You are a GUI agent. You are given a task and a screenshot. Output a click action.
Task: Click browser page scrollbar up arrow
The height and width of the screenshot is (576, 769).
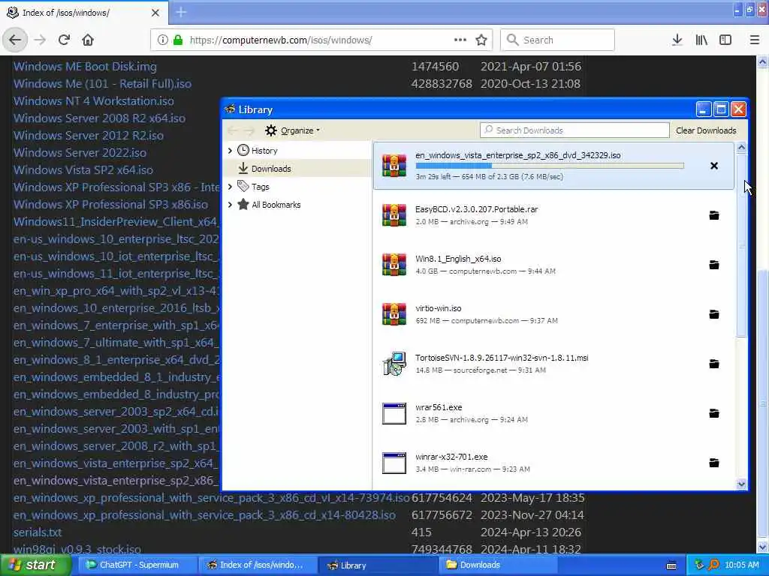[762, 61]
